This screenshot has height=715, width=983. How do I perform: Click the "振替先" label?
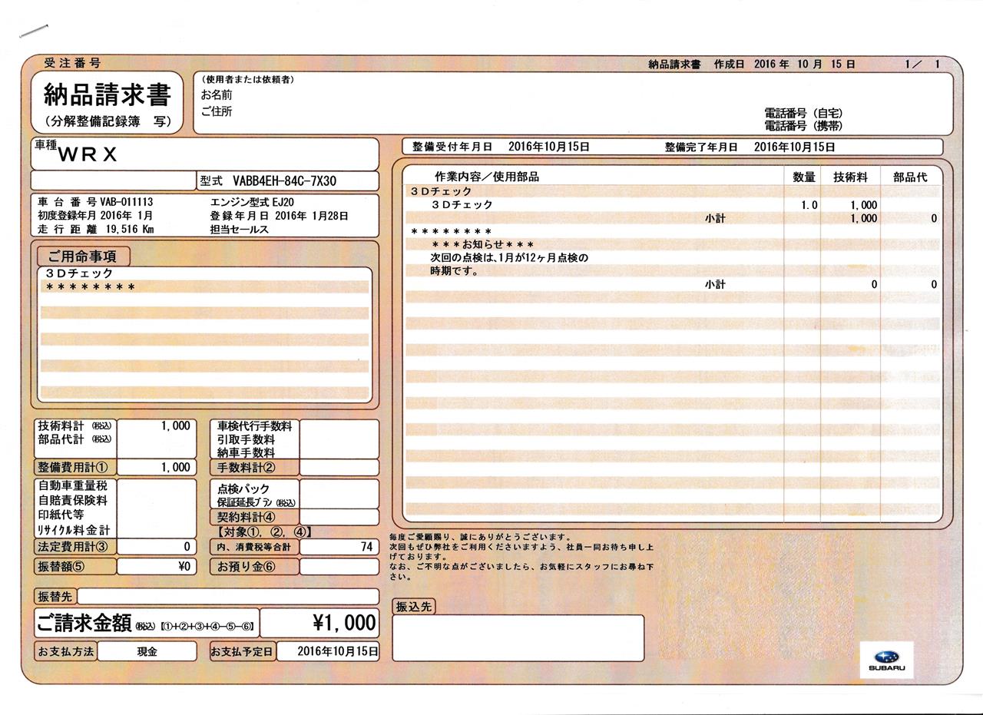point(55,596)
